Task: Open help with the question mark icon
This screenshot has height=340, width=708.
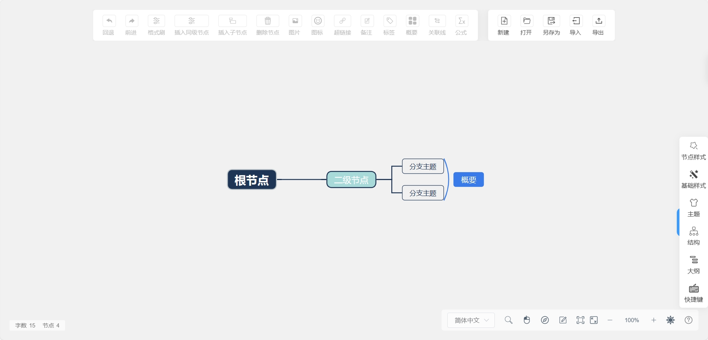Action: pyautogui.click(x=689, y=320)
